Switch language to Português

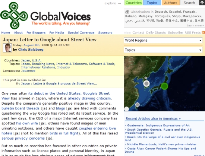point(162,16)
